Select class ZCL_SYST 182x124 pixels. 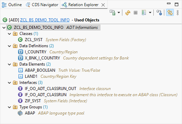coord(34,40)
